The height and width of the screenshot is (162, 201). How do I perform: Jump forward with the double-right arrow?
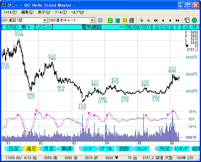[177, 20]
